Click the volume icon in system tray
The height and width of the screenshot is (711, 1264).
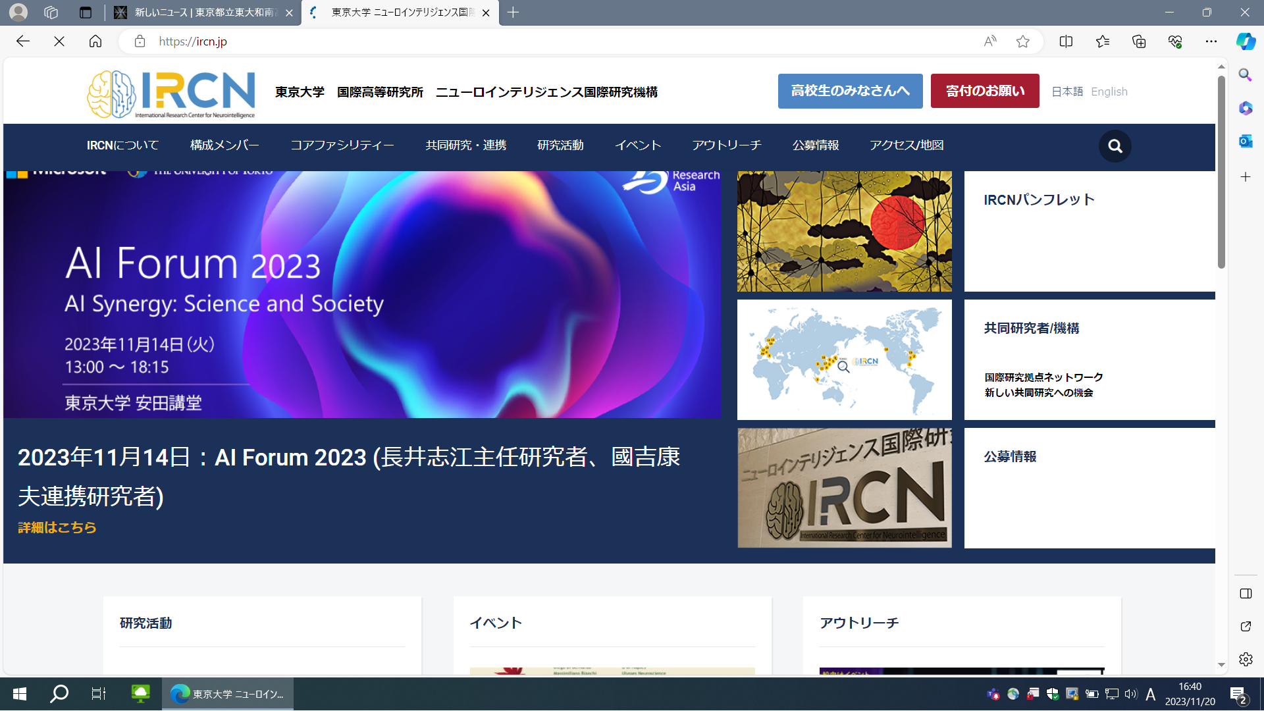[x=1131, y=694]
